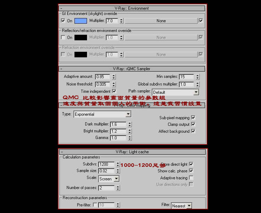The height and width of the screenshot is (213, 261).
Task: Toggle the Show calc. phase checkbox
Action: (x=191, y=171)
